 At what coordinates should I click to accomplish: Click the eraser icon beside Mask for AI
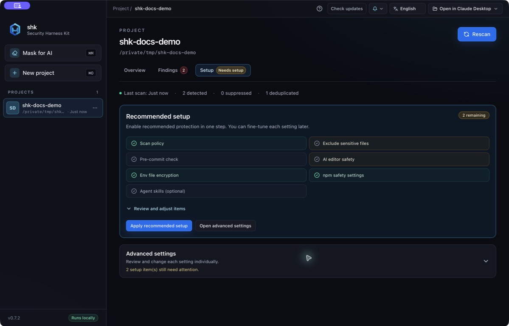click(x=14, y=53)
